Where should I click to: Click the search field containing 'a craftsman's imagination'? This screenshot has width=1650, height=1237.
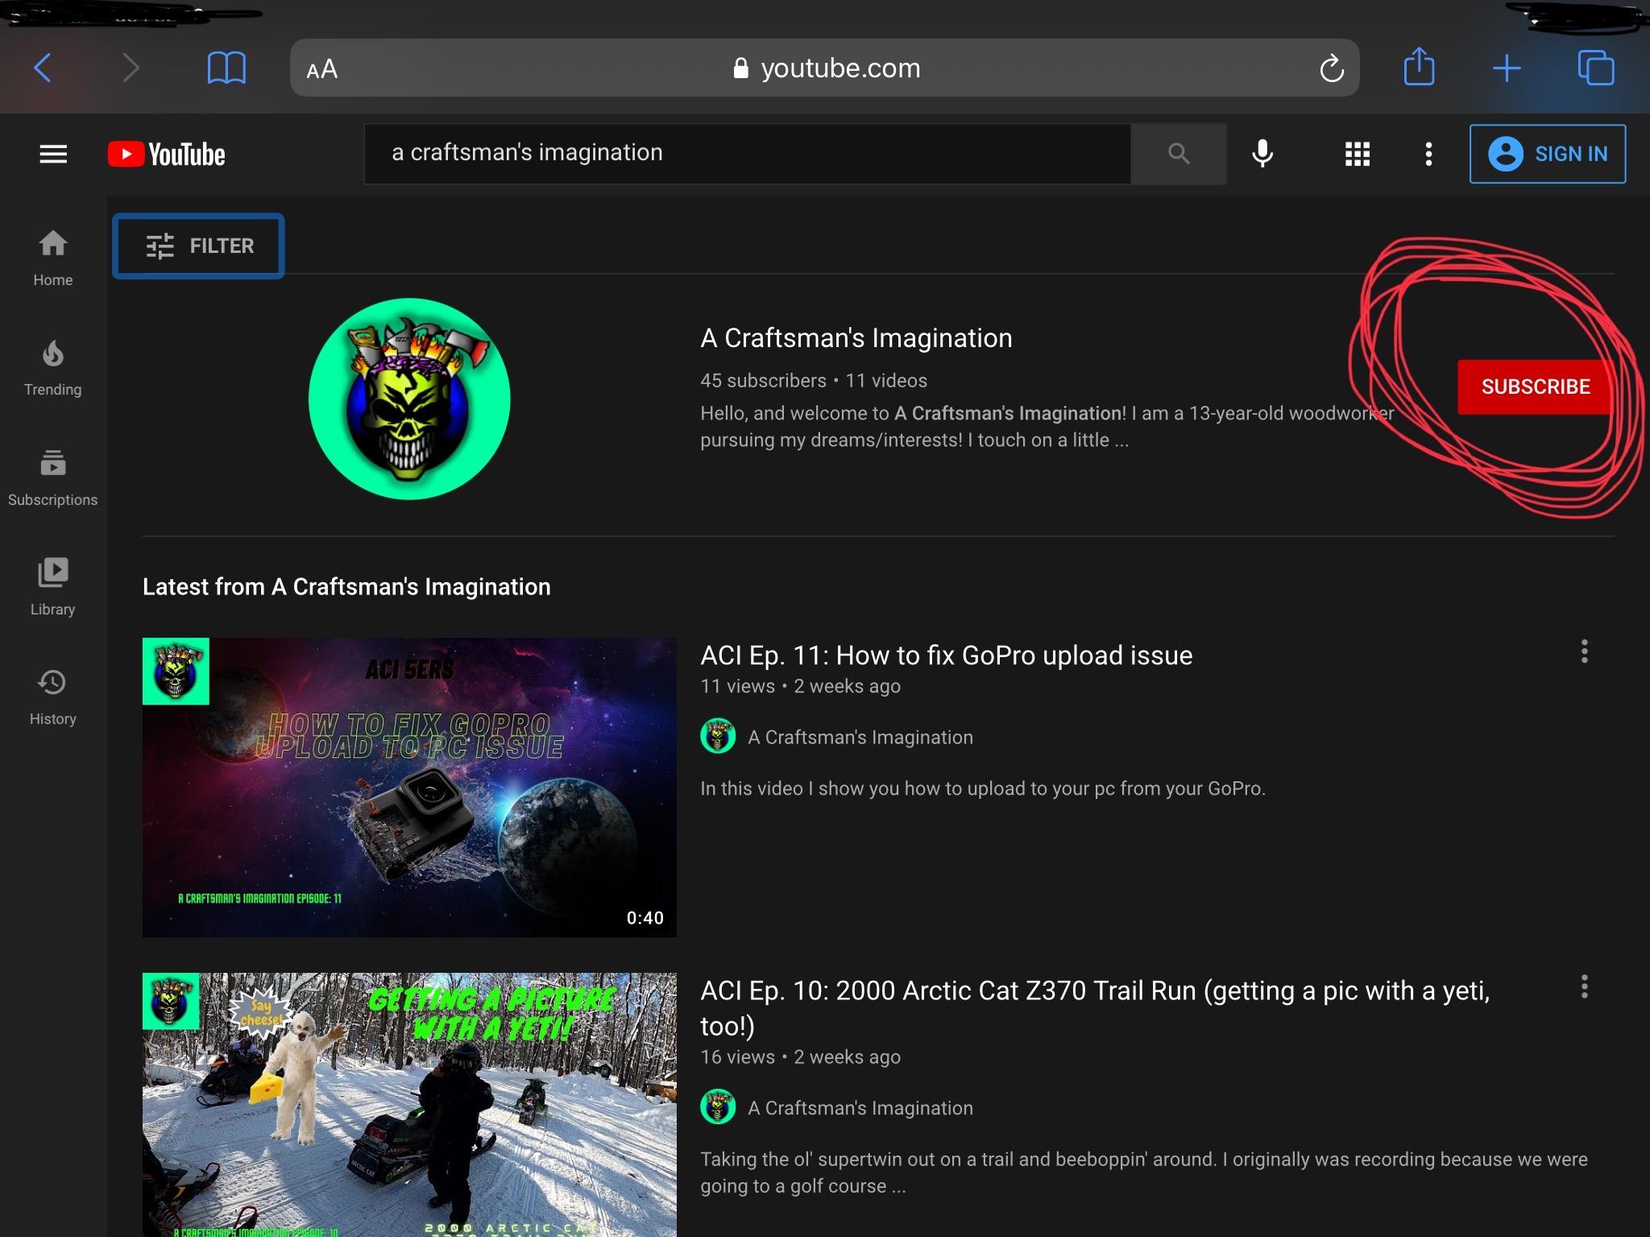point(746,153)
